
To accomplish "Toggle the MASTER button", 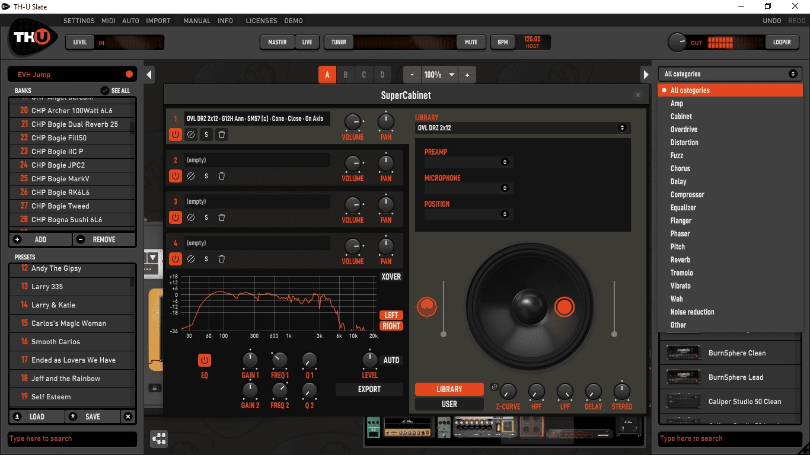I will pos(277,42).
